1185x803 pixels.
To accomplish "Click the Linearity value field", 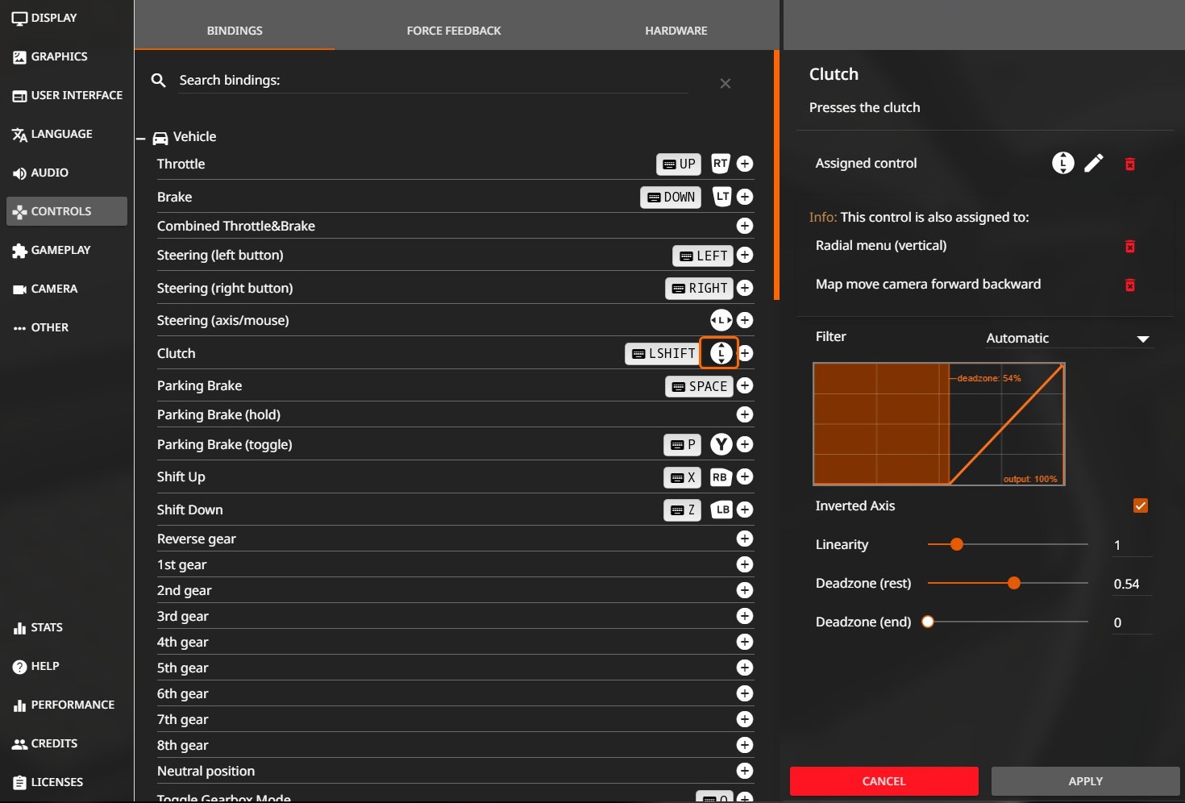I will click(1132, 545).
